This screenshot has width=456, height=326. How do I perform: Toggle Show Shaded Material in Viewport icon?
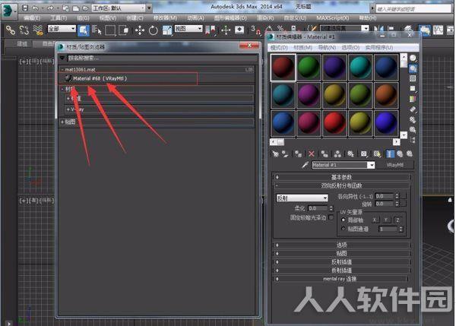377,154
